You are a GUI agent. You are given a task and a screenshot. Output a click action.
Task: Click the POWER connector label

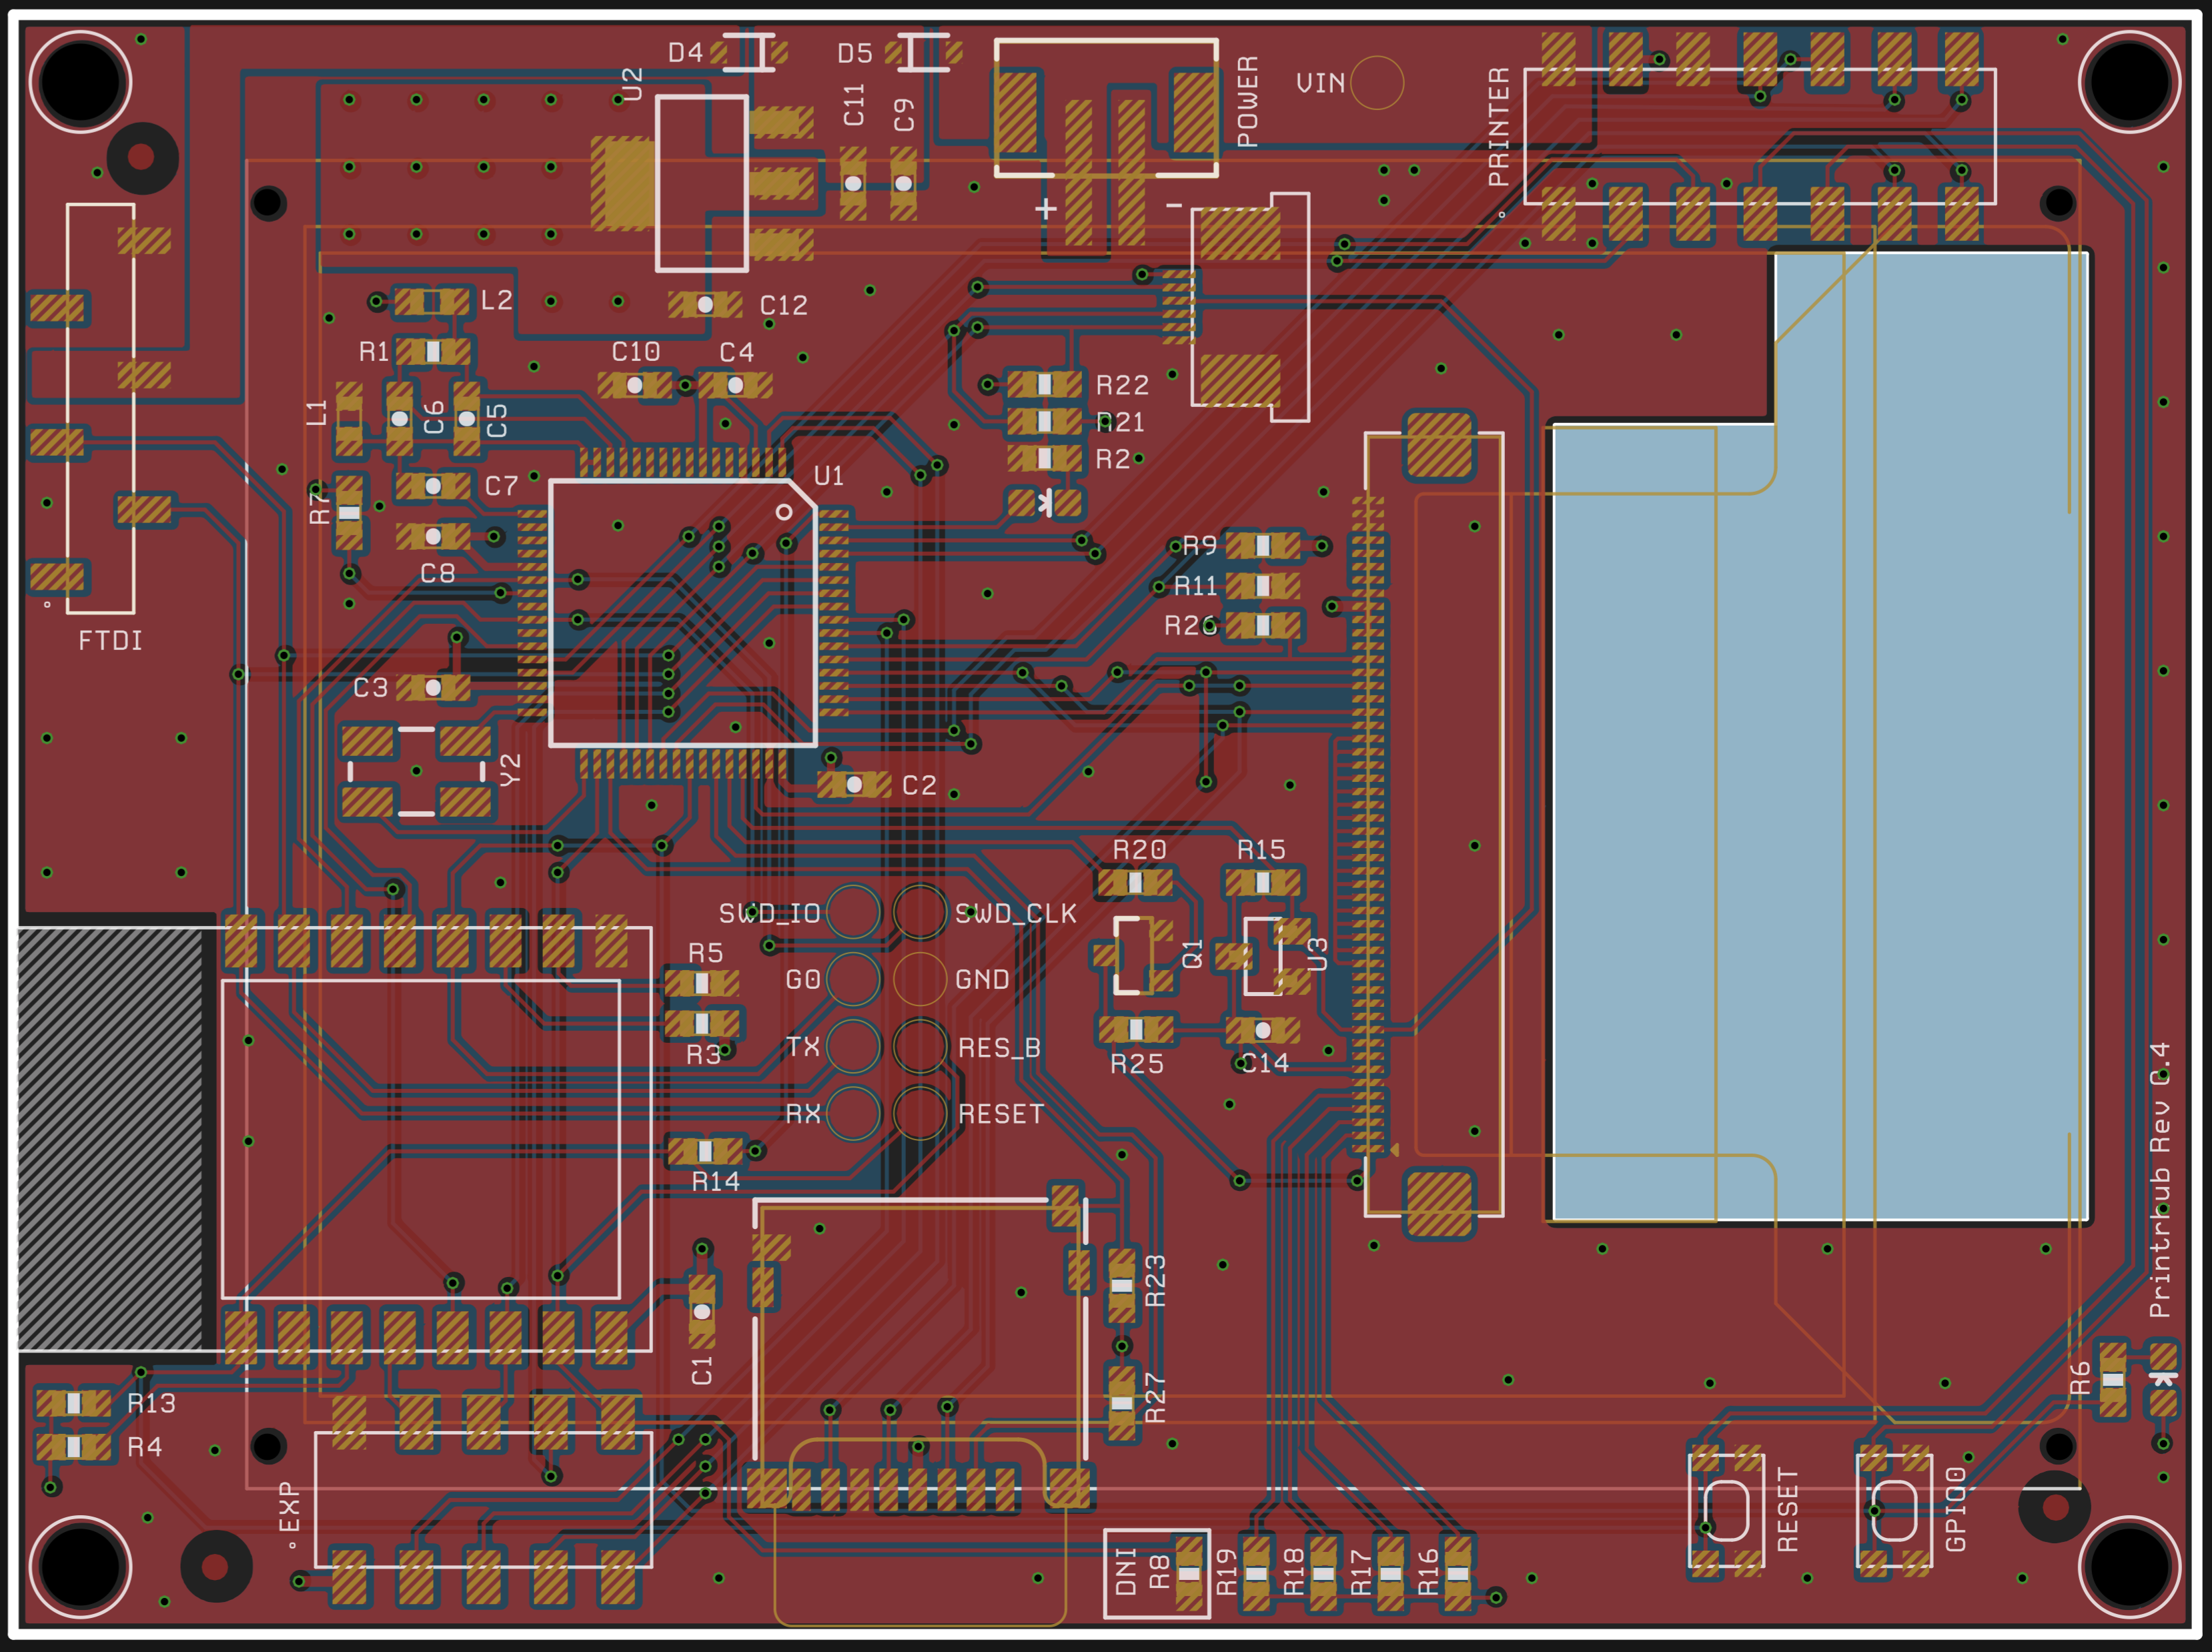[1247, 102]
